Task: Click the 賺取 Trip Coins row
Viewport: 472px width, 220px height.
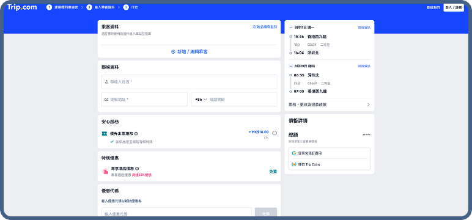Action: (x=330, y=164)
